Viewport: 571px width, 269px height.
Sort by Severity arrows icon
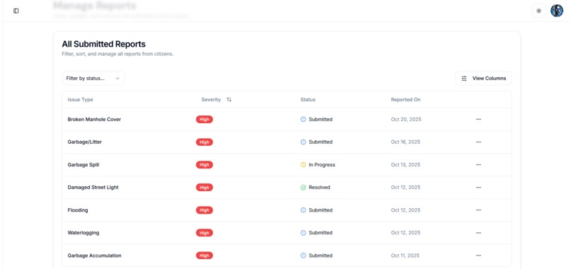[229, 99]
